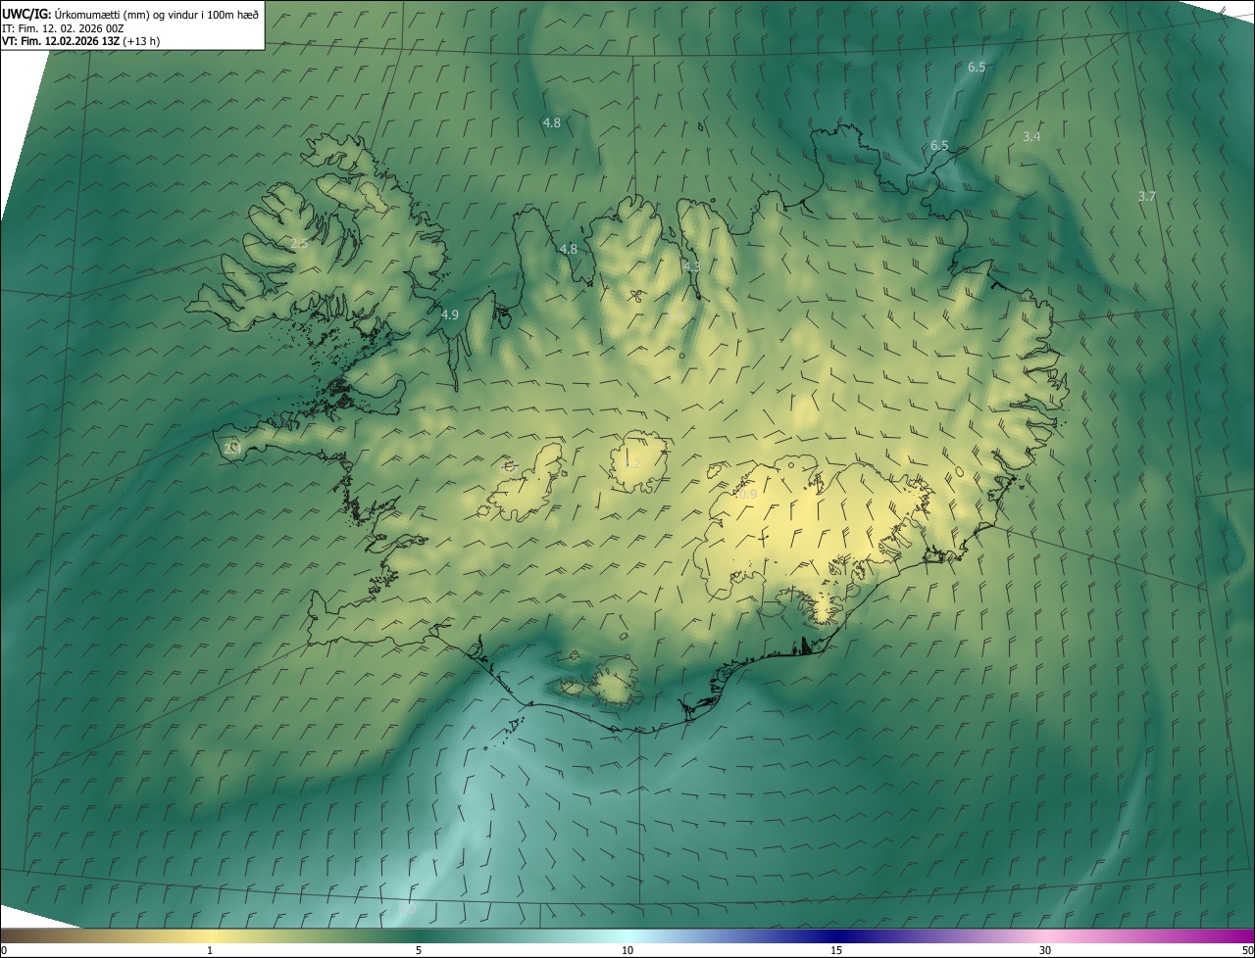Click the 4.9 value label on the map
Viewport: 1255px width, 958px height.
click(450, 315)
